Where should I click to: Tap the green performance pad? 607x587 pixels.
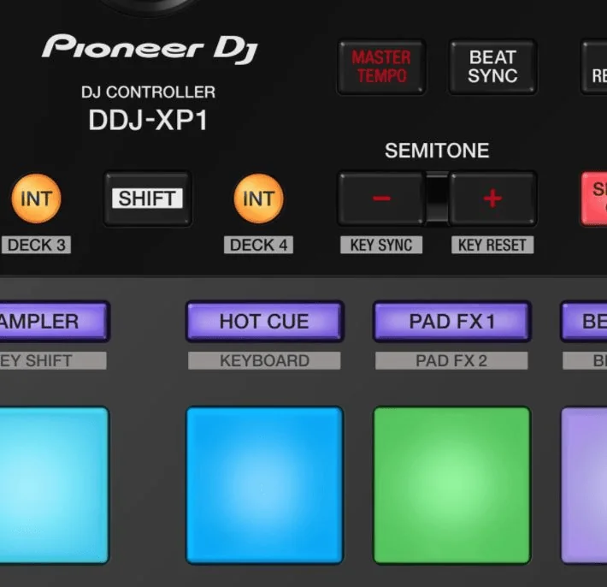(451, 485)
